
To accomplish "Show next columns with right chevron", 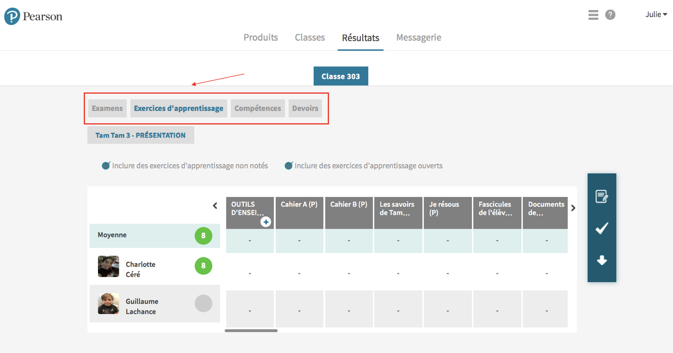I will pos(573,208).
